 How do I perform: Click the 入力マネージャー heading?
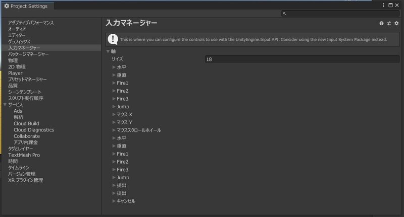[131, 23]
